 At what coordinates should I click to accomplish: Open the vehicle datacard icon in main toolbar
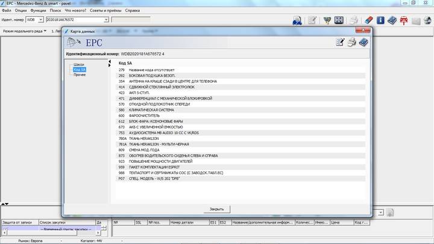pos(297,20)
